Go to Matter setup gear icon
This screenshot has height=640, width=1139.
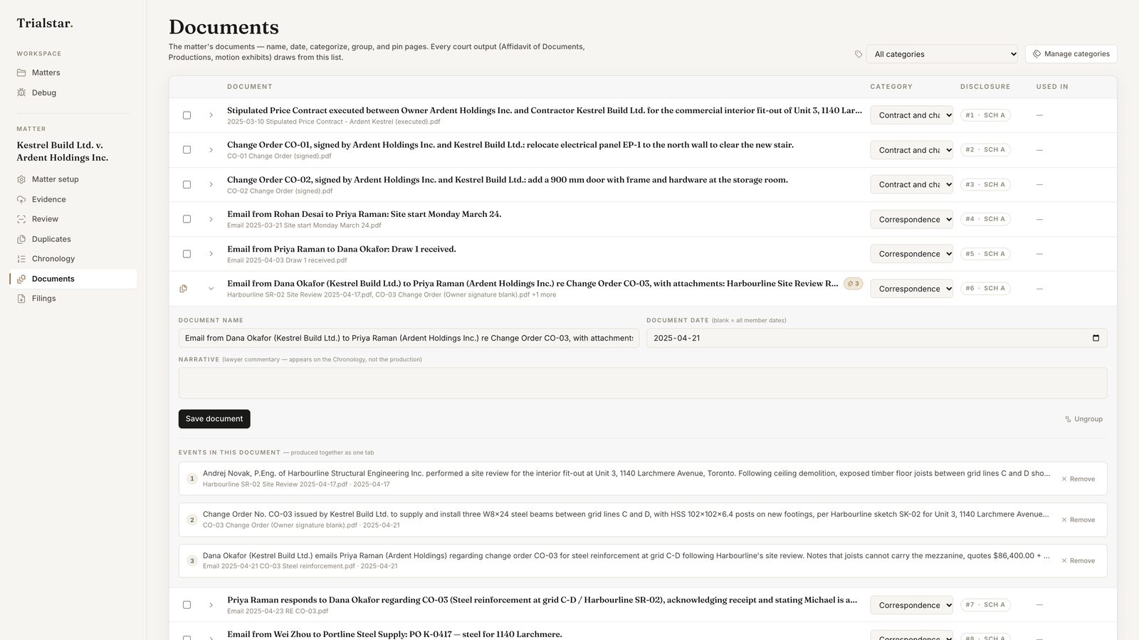click(x=21, y=179)
